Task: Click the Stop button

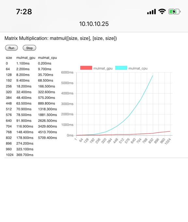Action: tap(29, 48)
